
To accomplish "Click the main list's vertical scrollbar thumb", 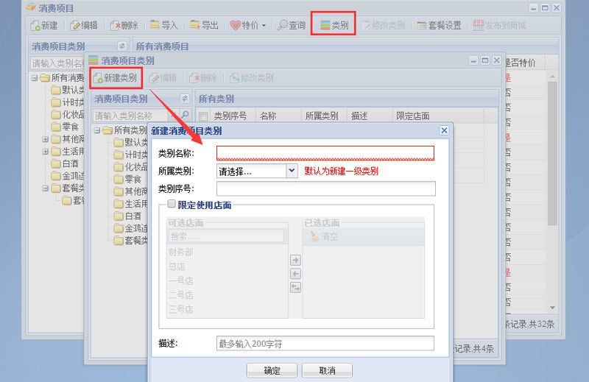I will tap(551, 153).
